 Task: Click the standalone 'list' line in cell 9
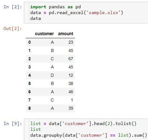coord(36,129)
